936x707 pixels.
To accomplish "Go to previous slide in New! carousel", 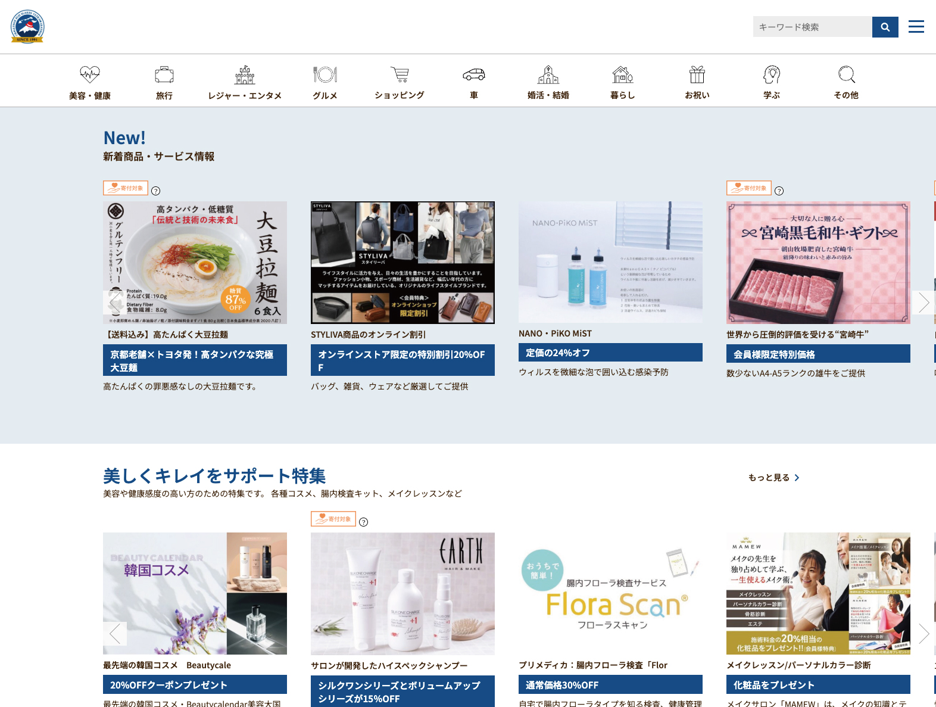I will pos(115,303).
